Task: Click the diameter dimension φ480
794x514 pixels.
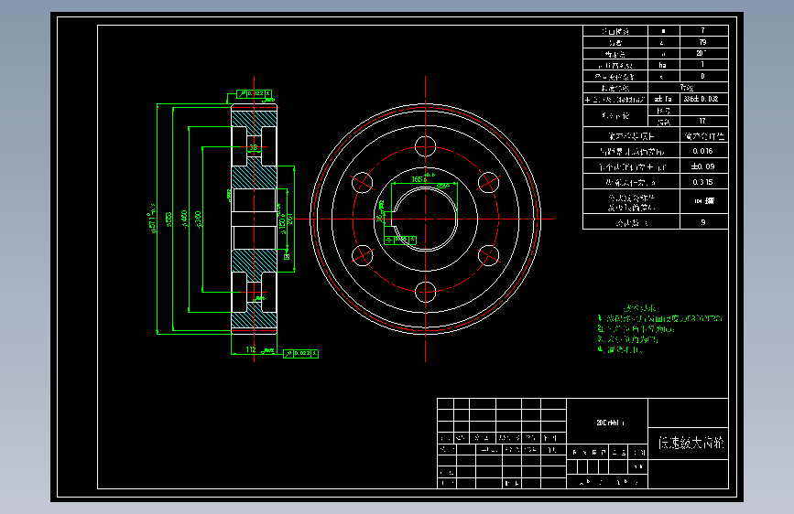Action: click(x=185, y=220)
